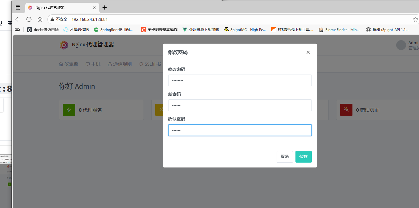Click the red error pages icon
This screenshot has height=208, width=419.
click(346, 110)
